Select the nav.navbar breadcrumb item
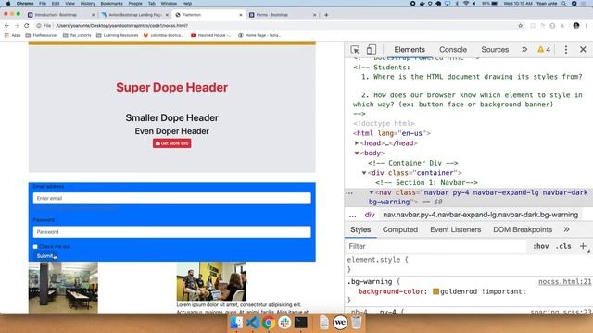The width and height of the screenshot is (593, 333). [x=480, y=215]
